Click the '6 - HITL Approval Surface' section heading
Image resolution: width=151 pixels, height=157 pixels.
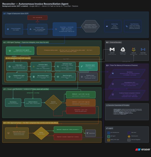click(32, 123)
